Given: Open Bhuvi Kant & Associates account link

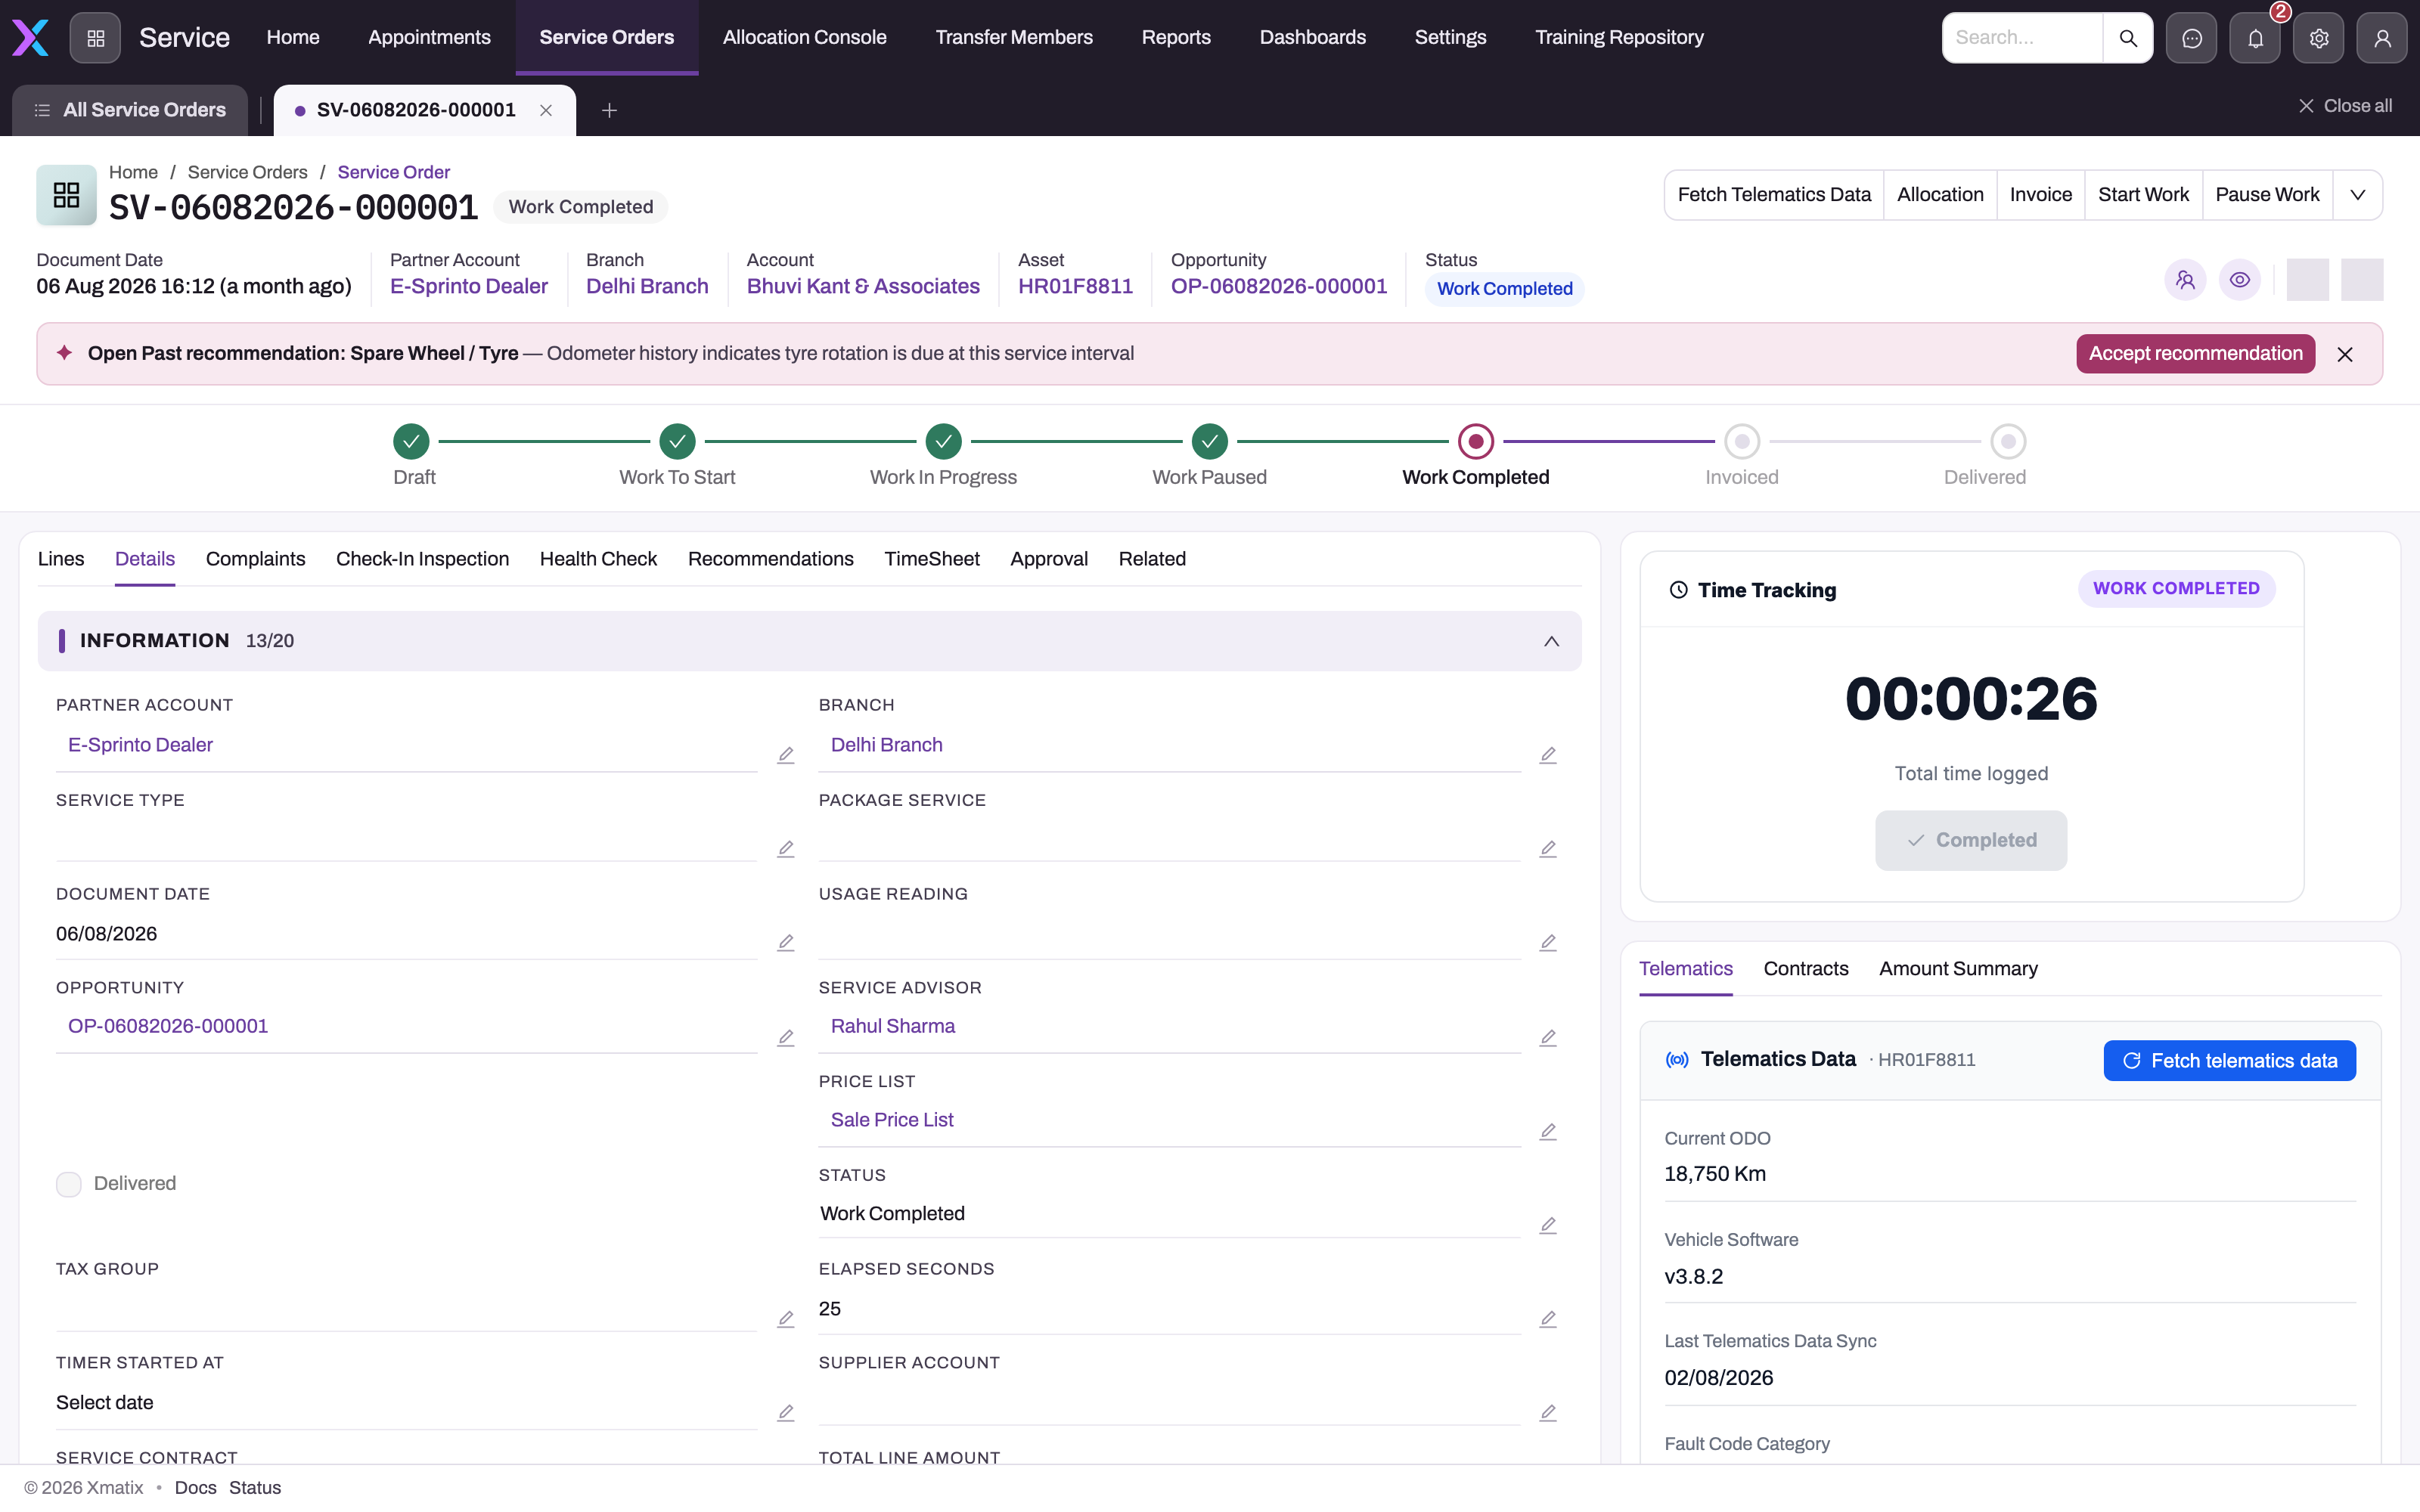Looking at the screenshot, I should point(863,287).
